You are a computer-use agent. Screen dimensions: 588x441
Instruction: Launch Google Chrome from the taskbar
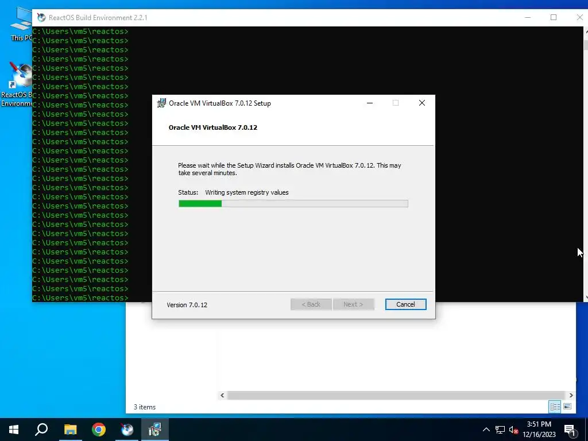pyautogui.click(x=99, y=430)
